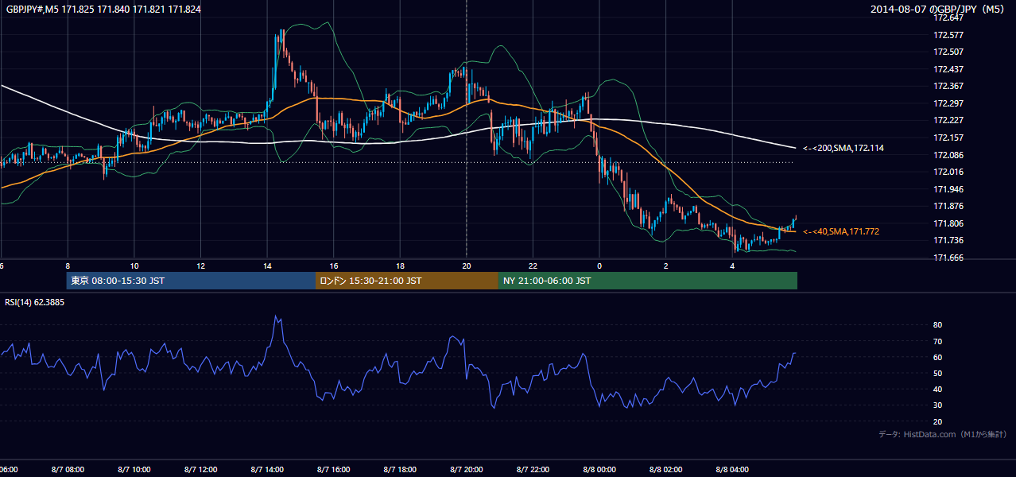Click the 40 SMA 171.772 label

coord(841,231)
